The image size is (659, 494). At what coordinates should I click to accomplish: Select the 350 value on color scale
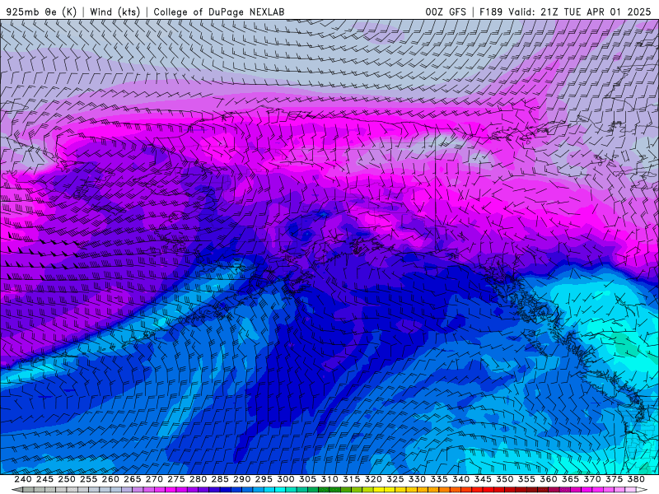(505, 479)
